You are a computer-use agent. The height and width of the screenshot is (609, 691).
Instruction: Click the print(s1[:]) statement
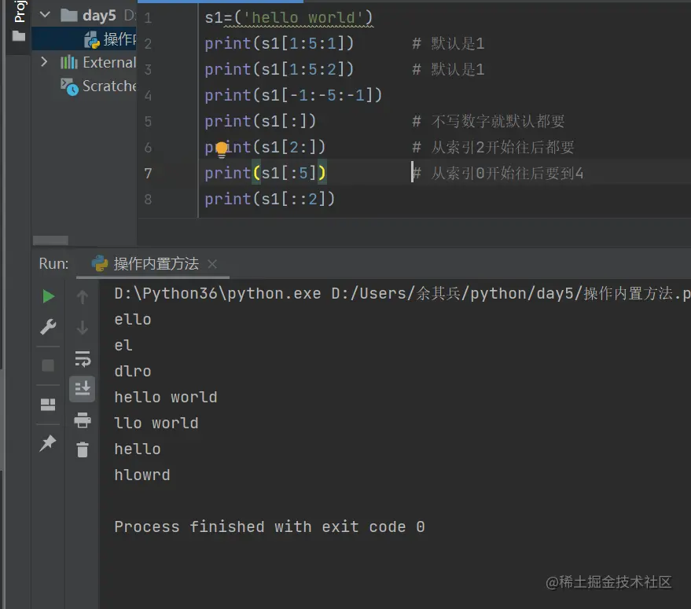click(x=260, y=121)
